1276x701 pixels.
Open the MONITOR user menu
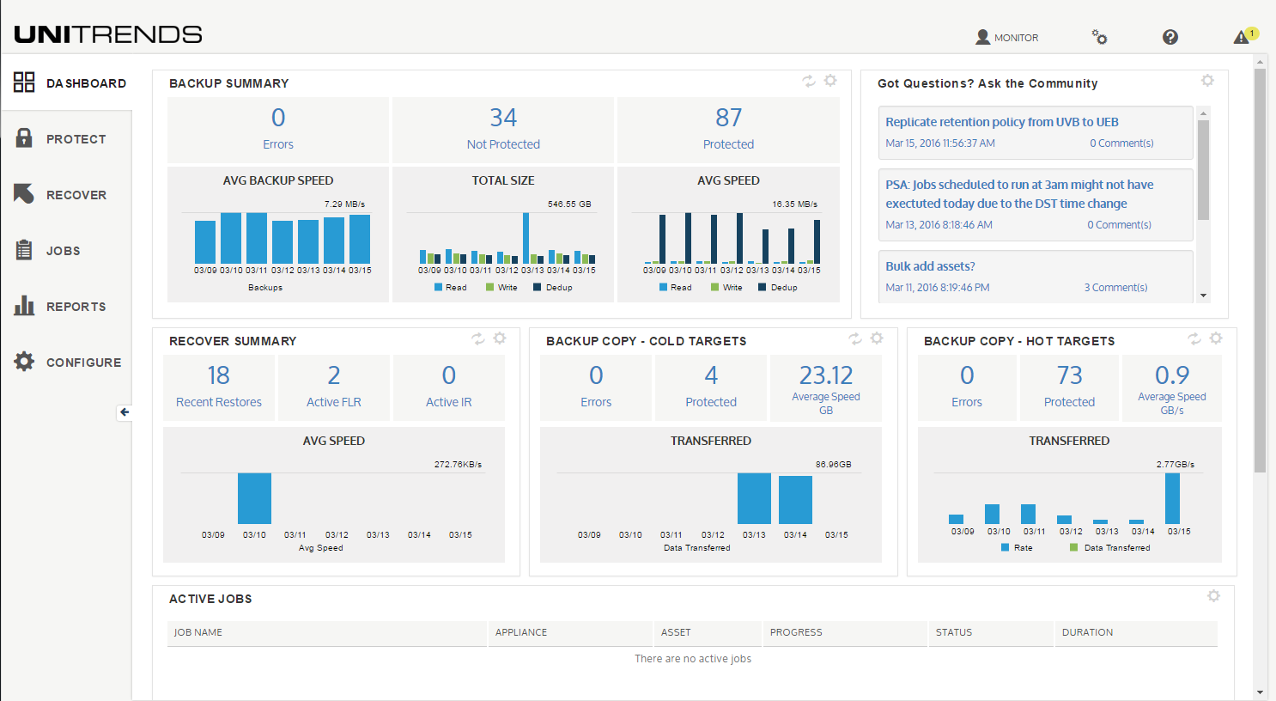tap(1007, 37)
